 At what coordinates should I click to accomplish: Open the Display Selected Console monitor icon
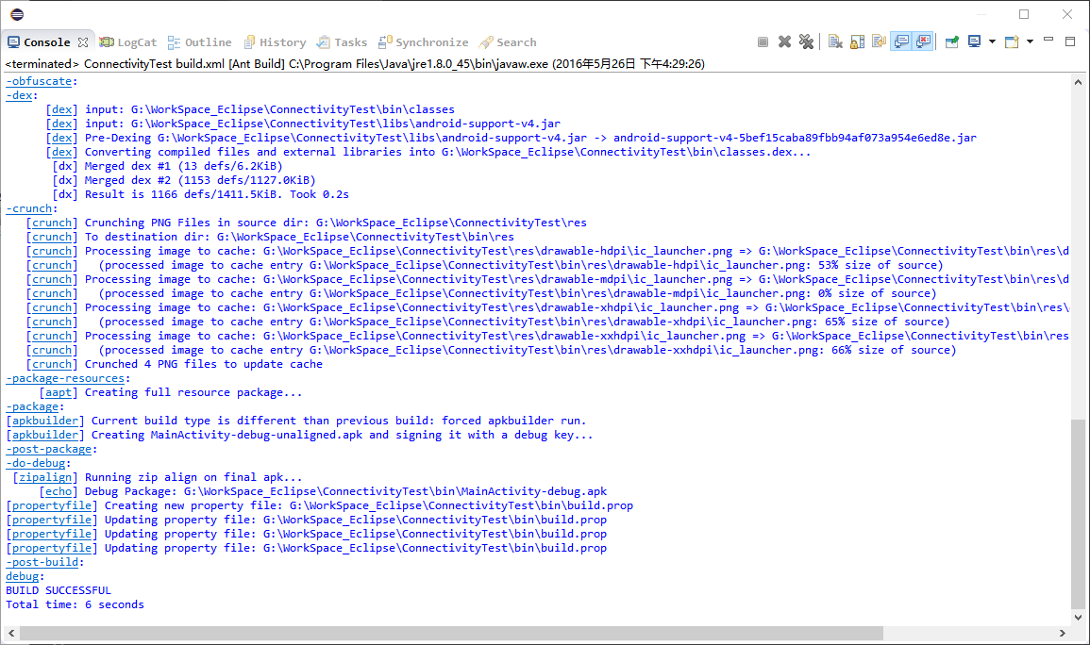point(974,41)
